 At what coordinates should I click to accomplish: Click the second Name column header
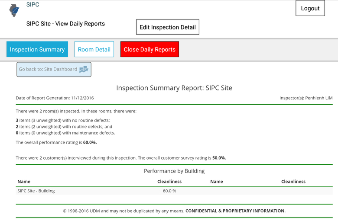217,182
